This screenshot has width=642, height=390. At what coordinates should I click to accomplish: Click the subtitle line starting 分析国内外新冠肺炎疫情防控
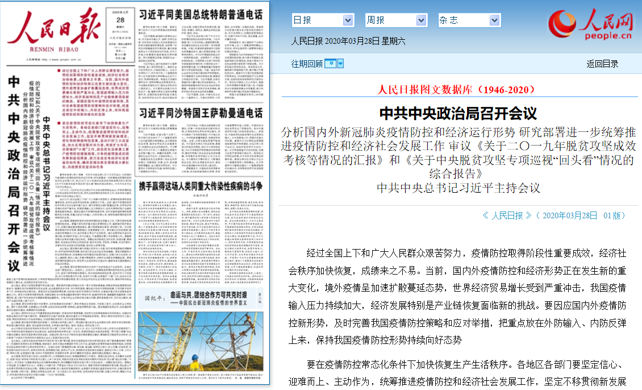click(x=458, y=153)
